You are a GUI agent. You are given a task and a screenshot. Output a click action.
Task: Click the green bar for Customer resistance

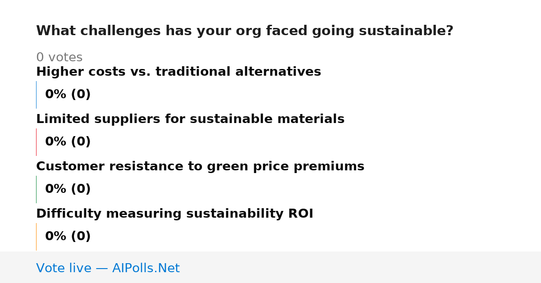[36, 189]
